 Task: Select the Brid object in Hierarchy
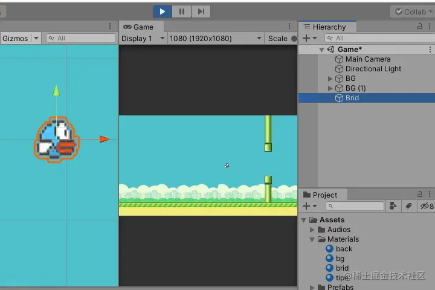(367, 98)
